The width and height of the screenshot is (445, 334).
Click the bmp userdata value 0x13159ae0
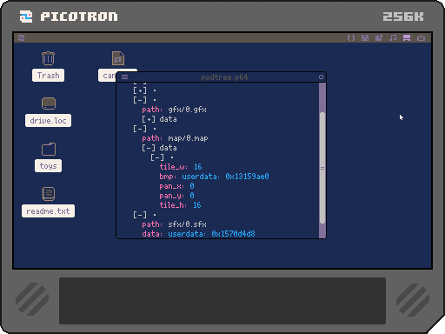(x=247, y=177)
